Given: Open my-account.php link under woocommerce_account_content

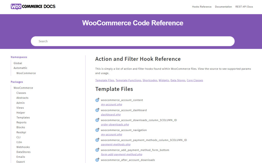Looking at the screenshot, I should 112,104.
